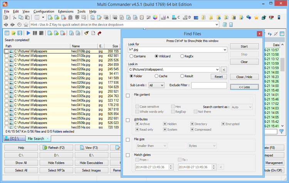Click the FTP icon in toolbar
Image resolution: width=289 pixels, height=183 pixels.
tap(271, 17)
